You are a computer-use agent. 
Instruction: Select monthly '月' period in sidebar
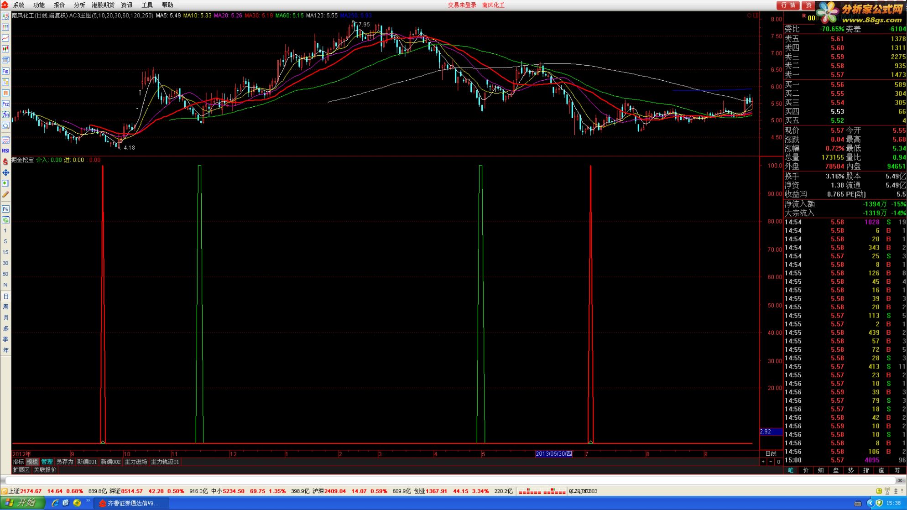[x=5, y=318]
